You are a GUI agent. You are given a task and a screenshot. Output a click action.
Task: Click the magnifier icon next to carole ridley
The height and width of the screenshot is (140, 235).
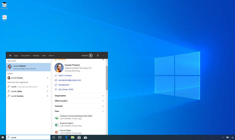[9, 91]
